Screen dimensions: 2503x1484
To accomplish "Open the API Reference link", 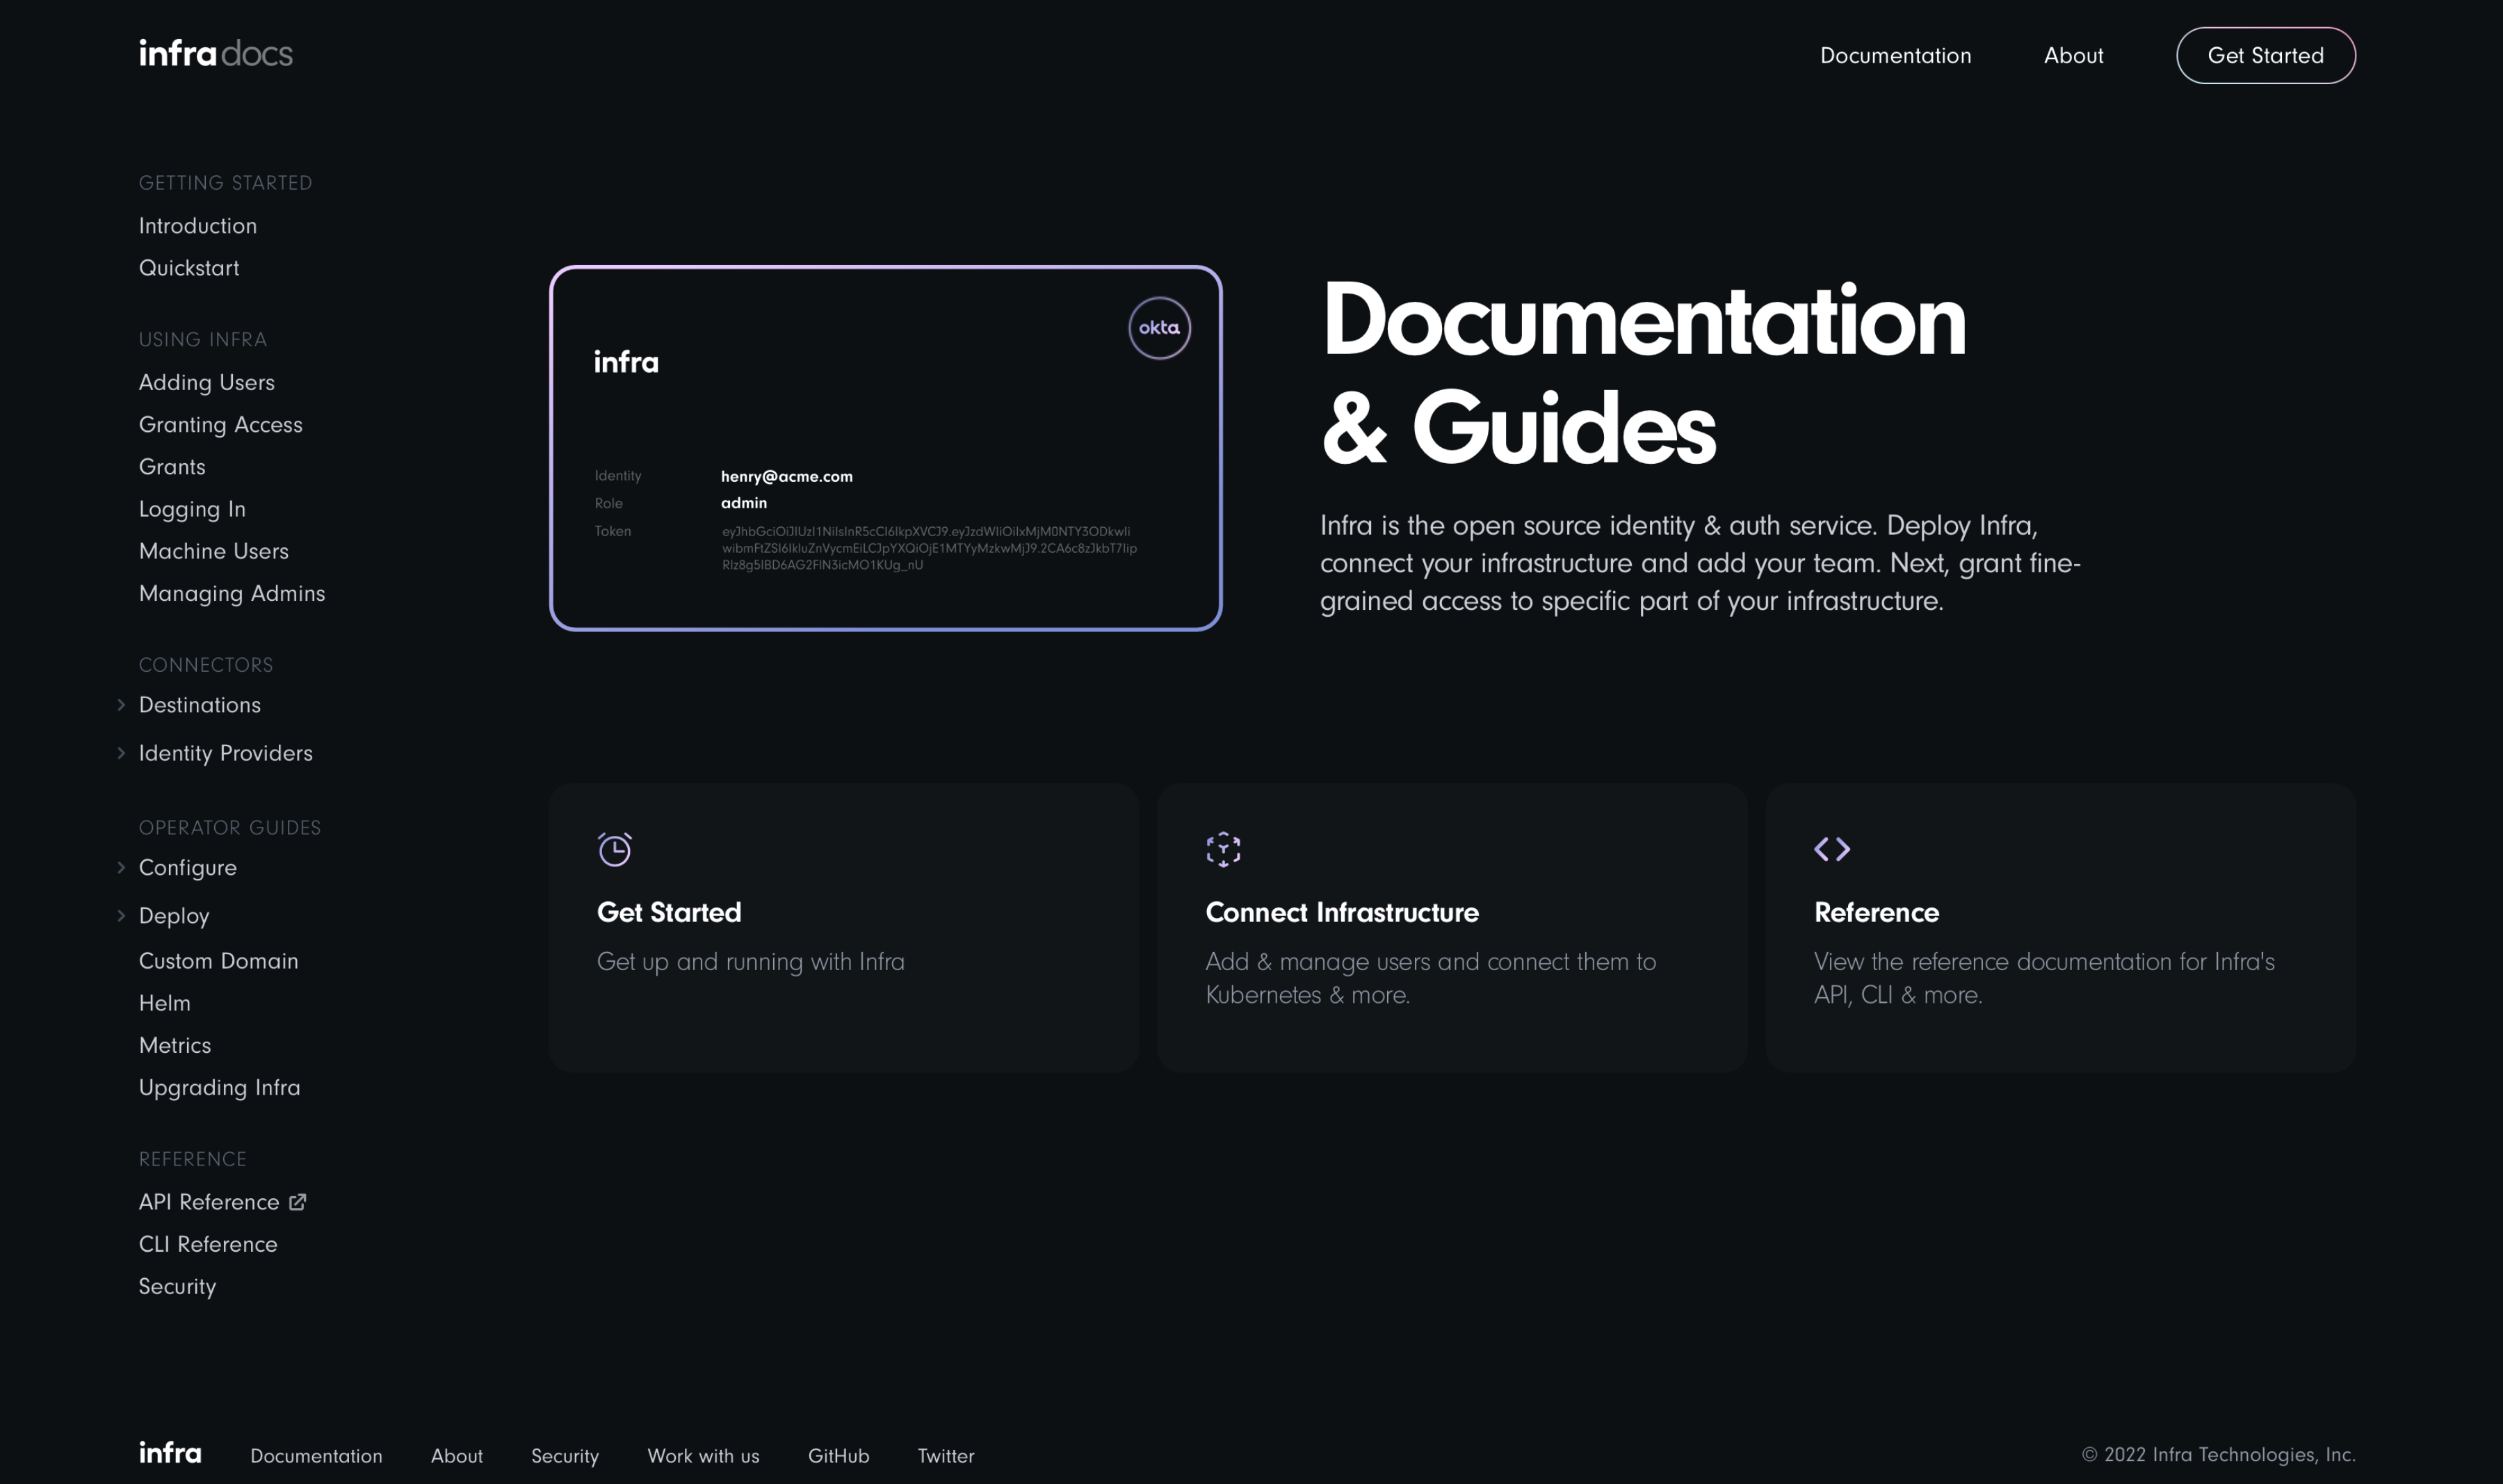I will click(209, 1202).
